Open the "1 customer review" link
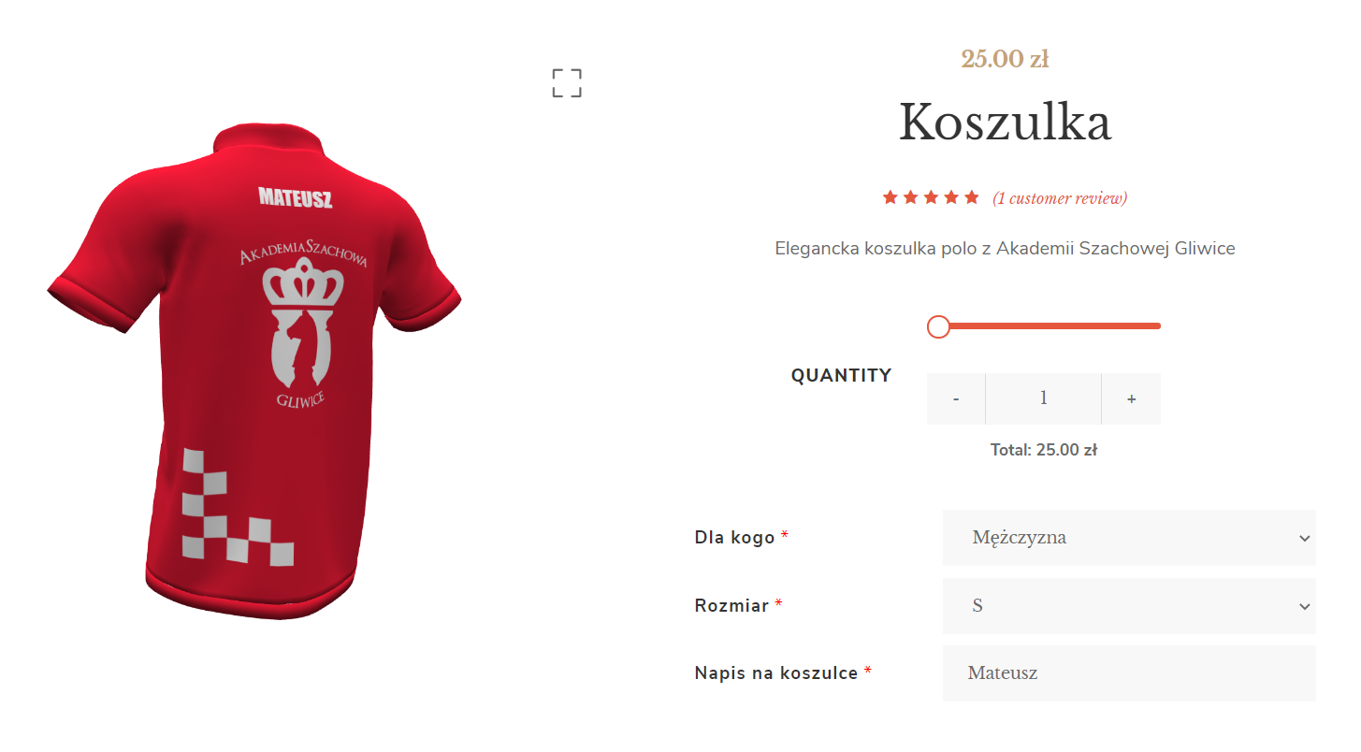Image resolution: width=1361 pixels, height=752 pixels. [x=1060, y=198]
